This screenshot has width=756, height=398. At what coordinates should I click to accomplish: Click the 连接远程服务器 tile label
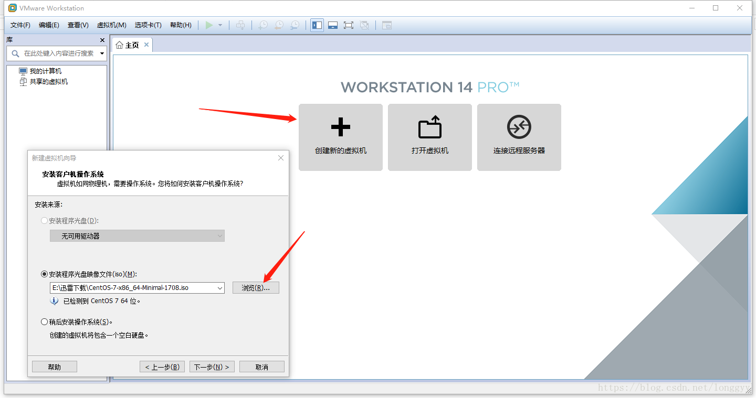(x=519, y=150)
